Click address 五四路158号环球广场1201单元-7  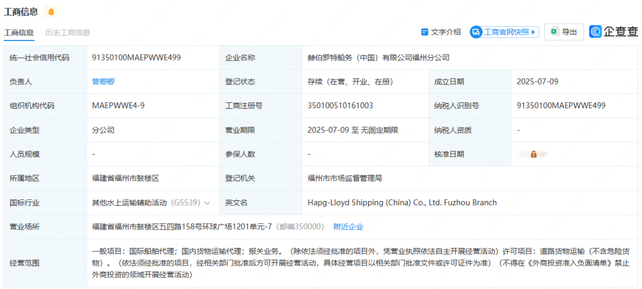click(x=216, y=227)
